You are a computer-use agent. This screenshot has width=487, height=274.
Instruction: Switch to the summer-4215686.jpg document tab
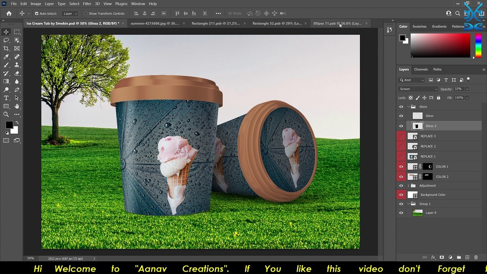[x=155, y=23]
